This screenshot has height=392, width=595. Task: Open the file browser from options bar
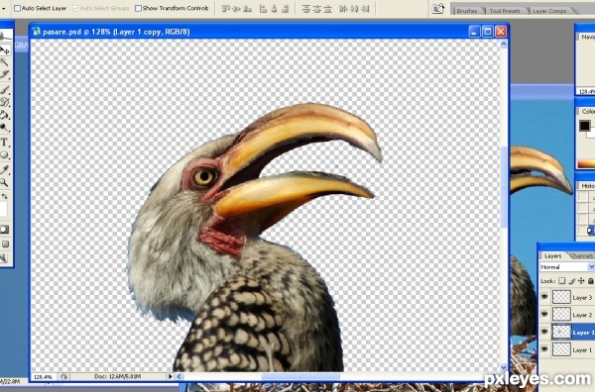pyautogui.click(x=438, y=8)
